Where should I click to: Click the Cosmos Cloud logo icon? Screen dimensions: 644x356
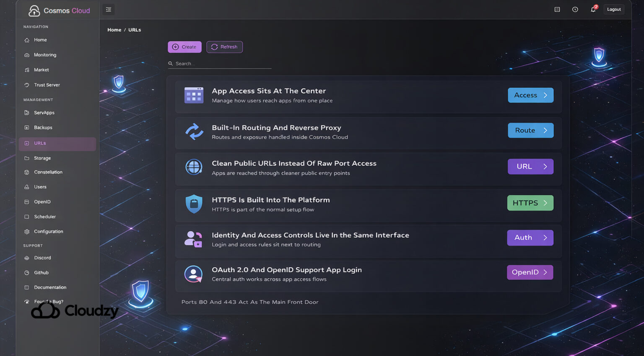(x=34, y=11)
